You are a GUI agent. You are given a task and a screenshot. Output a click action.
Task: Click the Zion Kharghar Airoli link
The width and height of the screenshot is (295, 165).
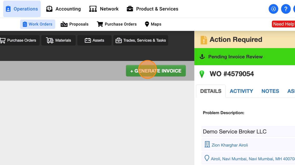[229, 145]
